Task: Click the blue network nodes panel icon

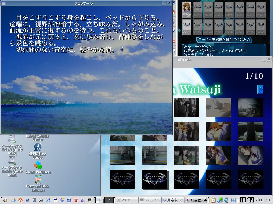Action: tap(48, 200)
